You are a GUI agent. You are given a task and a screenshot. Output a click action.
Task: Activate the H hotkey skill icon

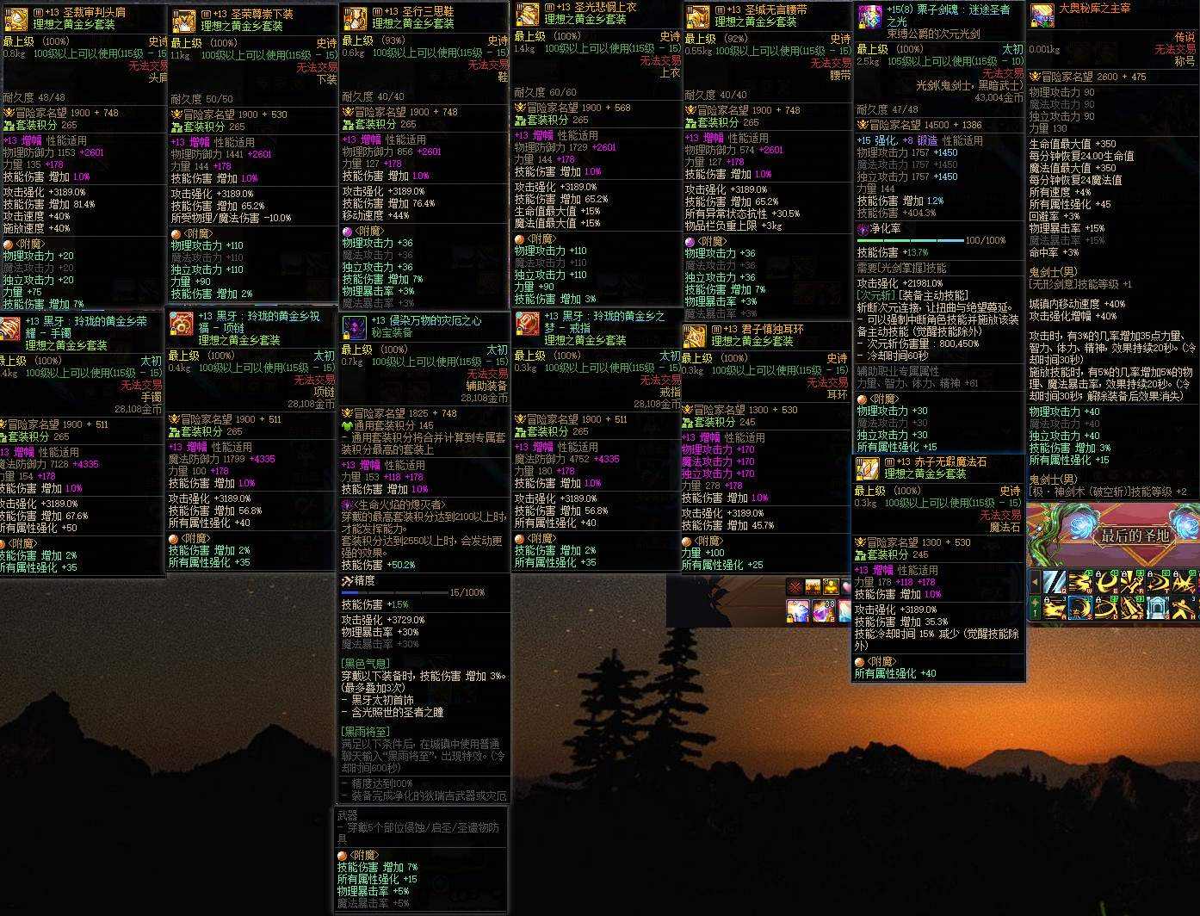(x=1184, y=608)
